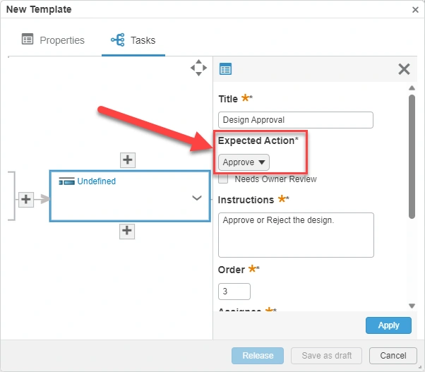This screenshot has height=372, width=425.
Task: Click the Title input field
Action: 295,120
